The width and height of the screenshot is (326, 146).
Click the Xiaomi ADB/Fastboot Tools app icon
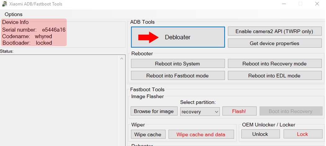[x=5, y=4]
